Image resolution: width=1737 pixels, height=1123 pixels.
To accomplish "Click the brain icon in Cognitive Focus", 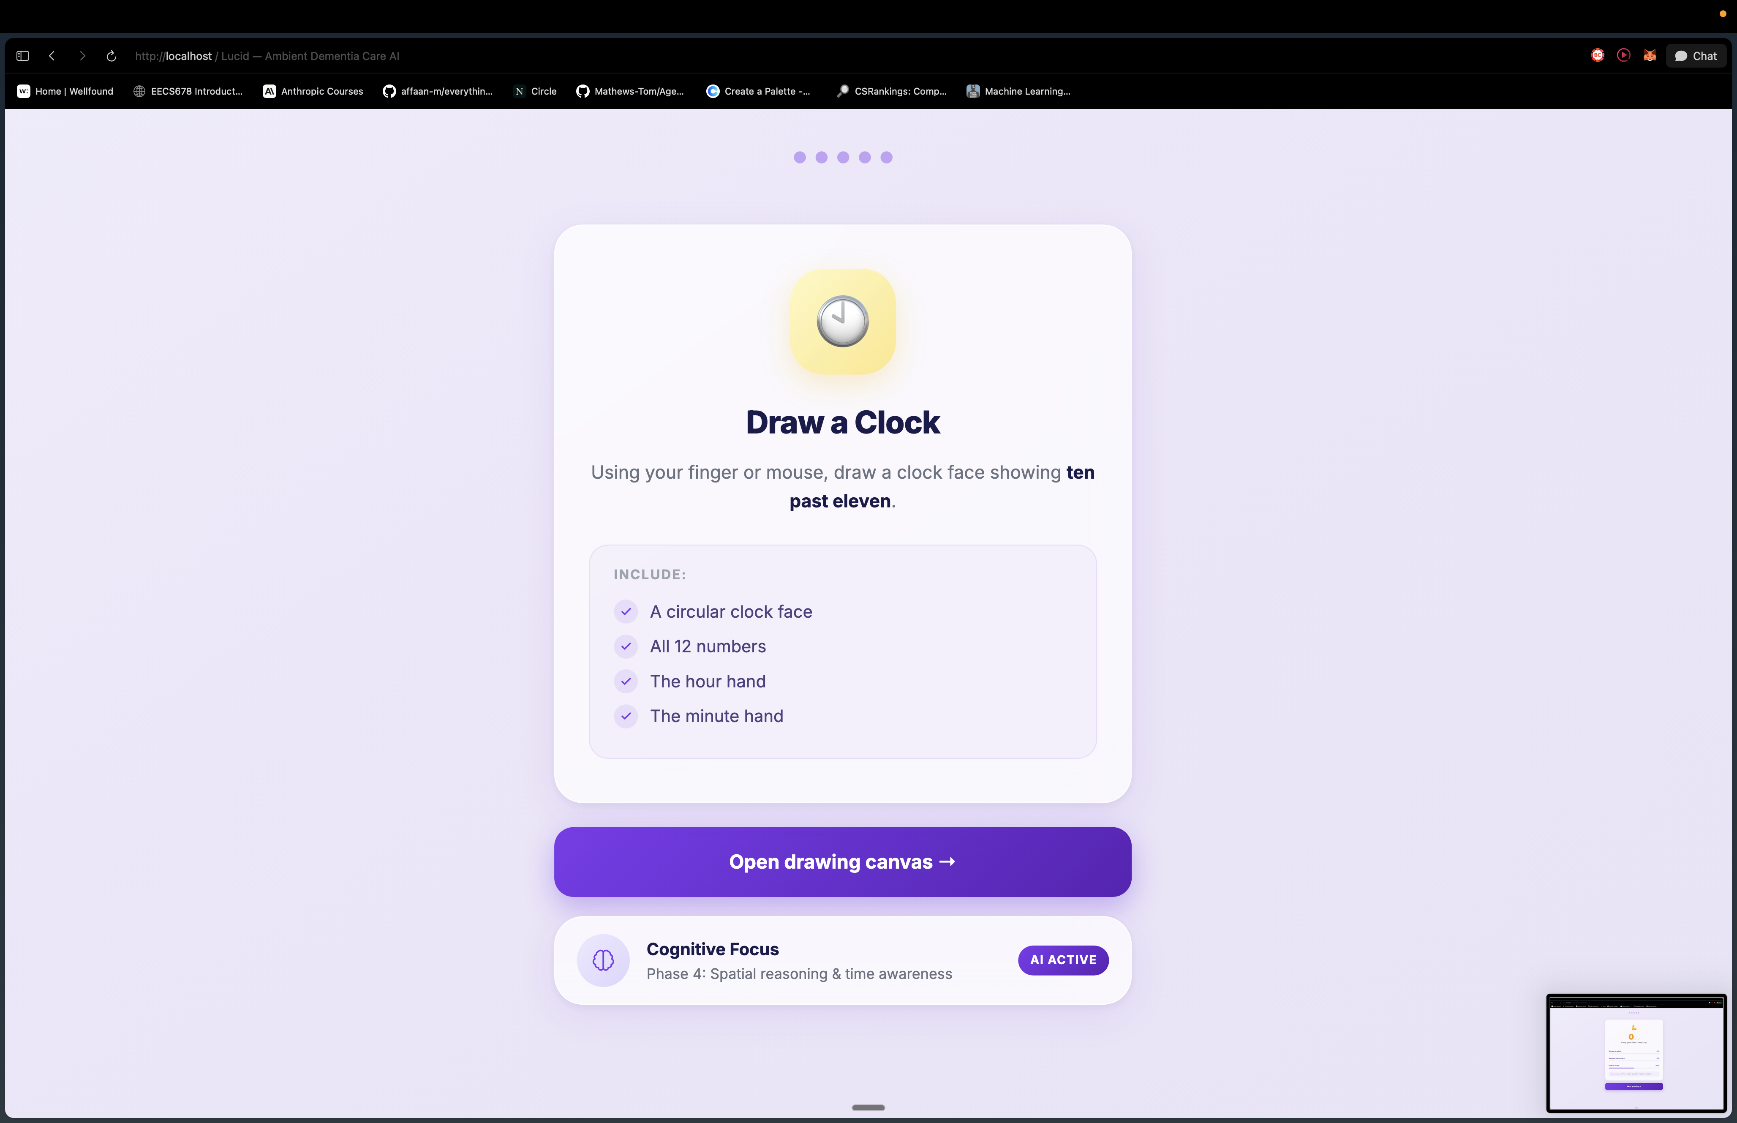I will 603,959.
